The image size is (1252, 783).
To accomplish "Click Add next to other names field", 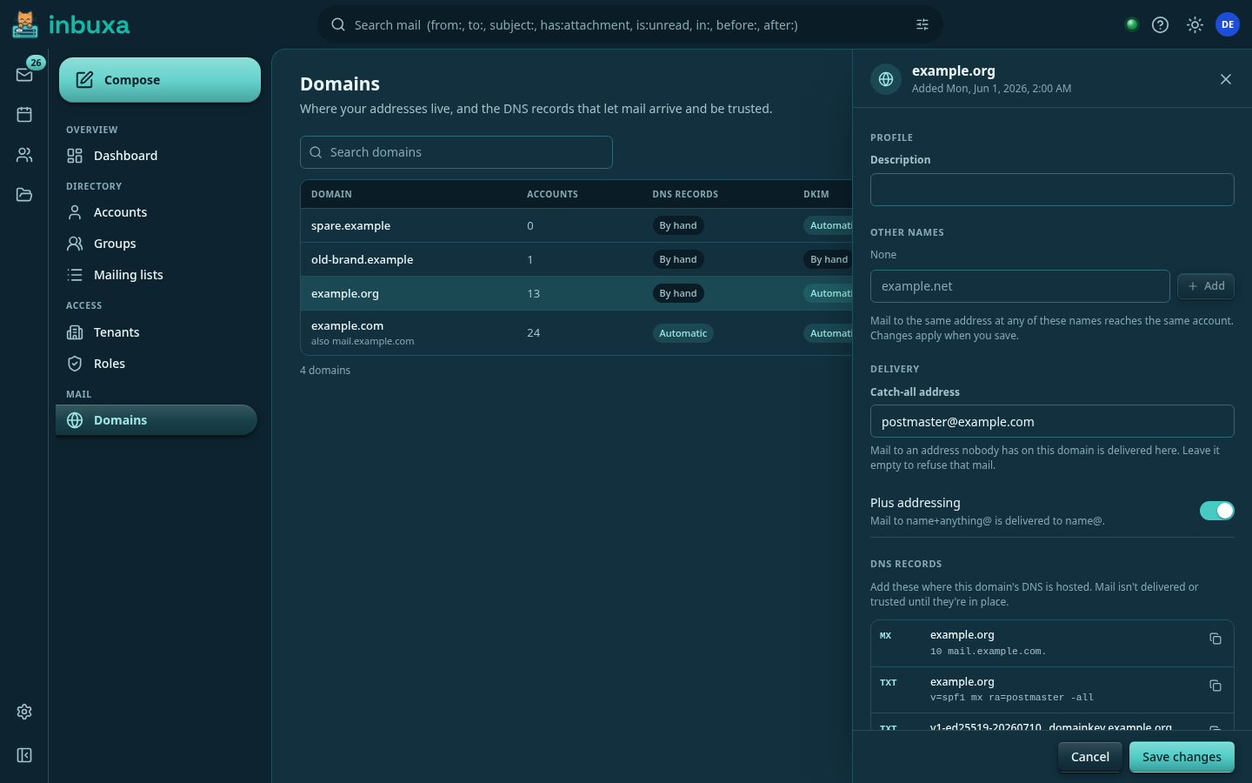I will click(1206, 286).
